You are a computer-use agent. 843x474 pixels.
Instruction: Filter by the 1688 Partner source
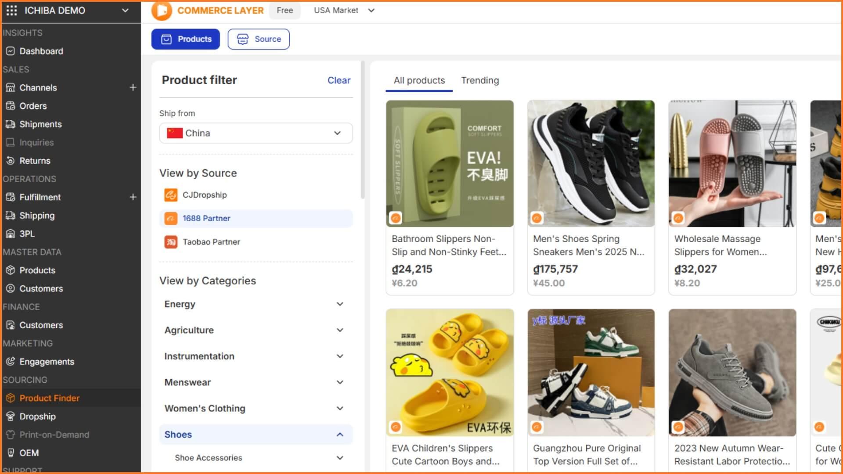[x=206, y=219]
